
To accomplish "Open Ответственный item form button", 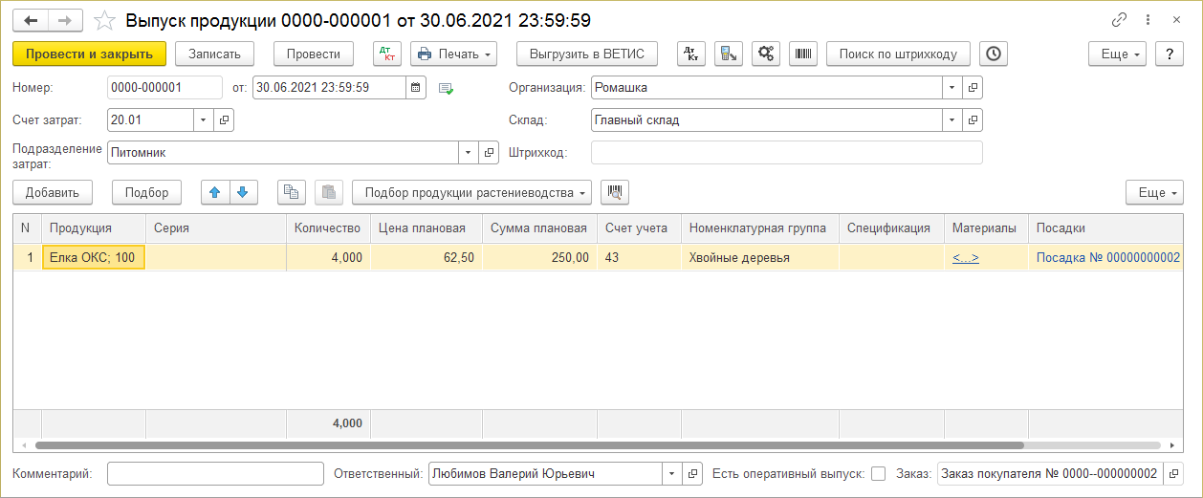I will [694, 473].
